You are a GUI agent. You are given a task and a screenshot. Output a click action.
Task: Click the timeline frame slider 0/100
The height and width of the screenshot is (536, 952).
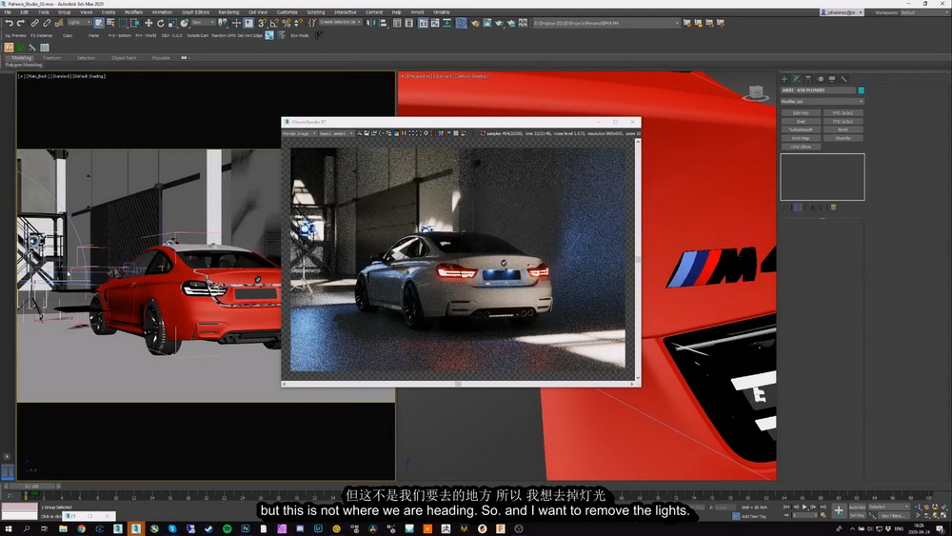pyautogui.click(x=31, y=486)
